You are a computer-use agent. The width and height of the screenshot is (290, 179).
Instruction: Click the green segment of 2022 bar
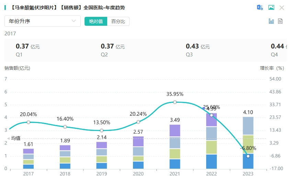(211, 147)
